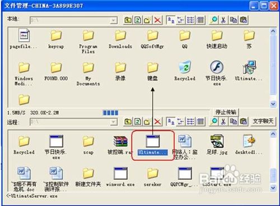Select the Windows Medi... folder
The image size is (280, 206).
(x=24, y=74)
